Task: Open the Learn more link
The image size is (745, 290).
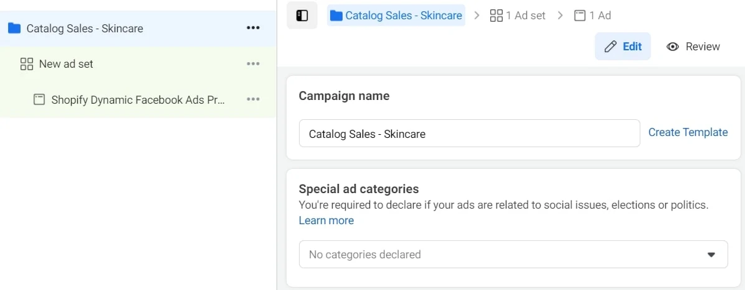Action: (x=326, y=220)
